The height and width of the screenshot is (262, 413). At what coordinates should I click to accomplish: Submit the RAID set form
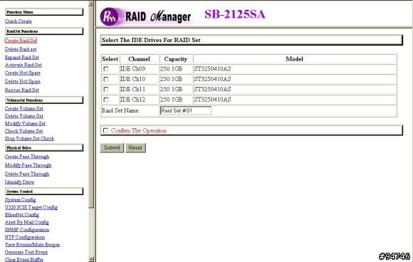112,147
